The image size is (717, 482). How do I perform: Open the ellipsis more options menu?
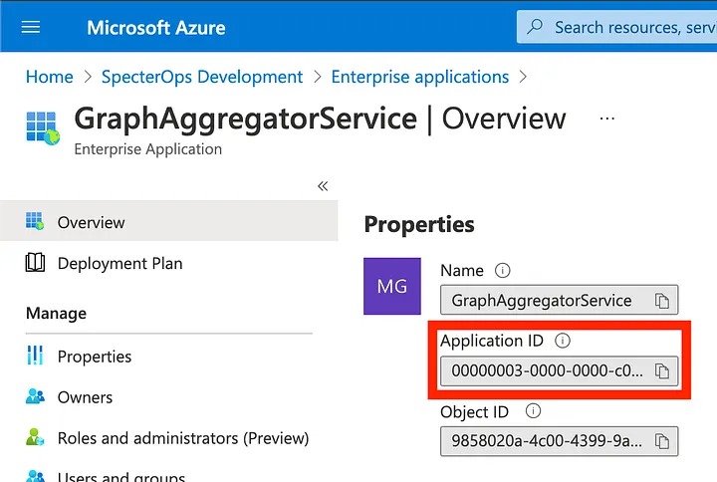607,119
